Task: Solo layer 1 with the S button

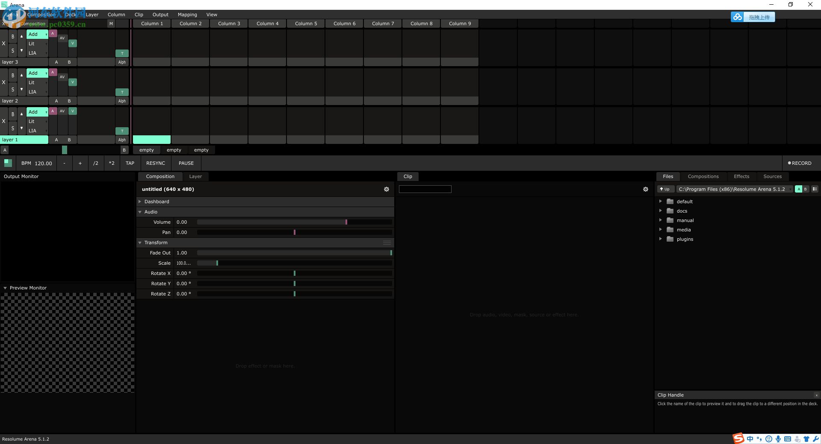Action: pyautogui.click(x=12, y=128)
